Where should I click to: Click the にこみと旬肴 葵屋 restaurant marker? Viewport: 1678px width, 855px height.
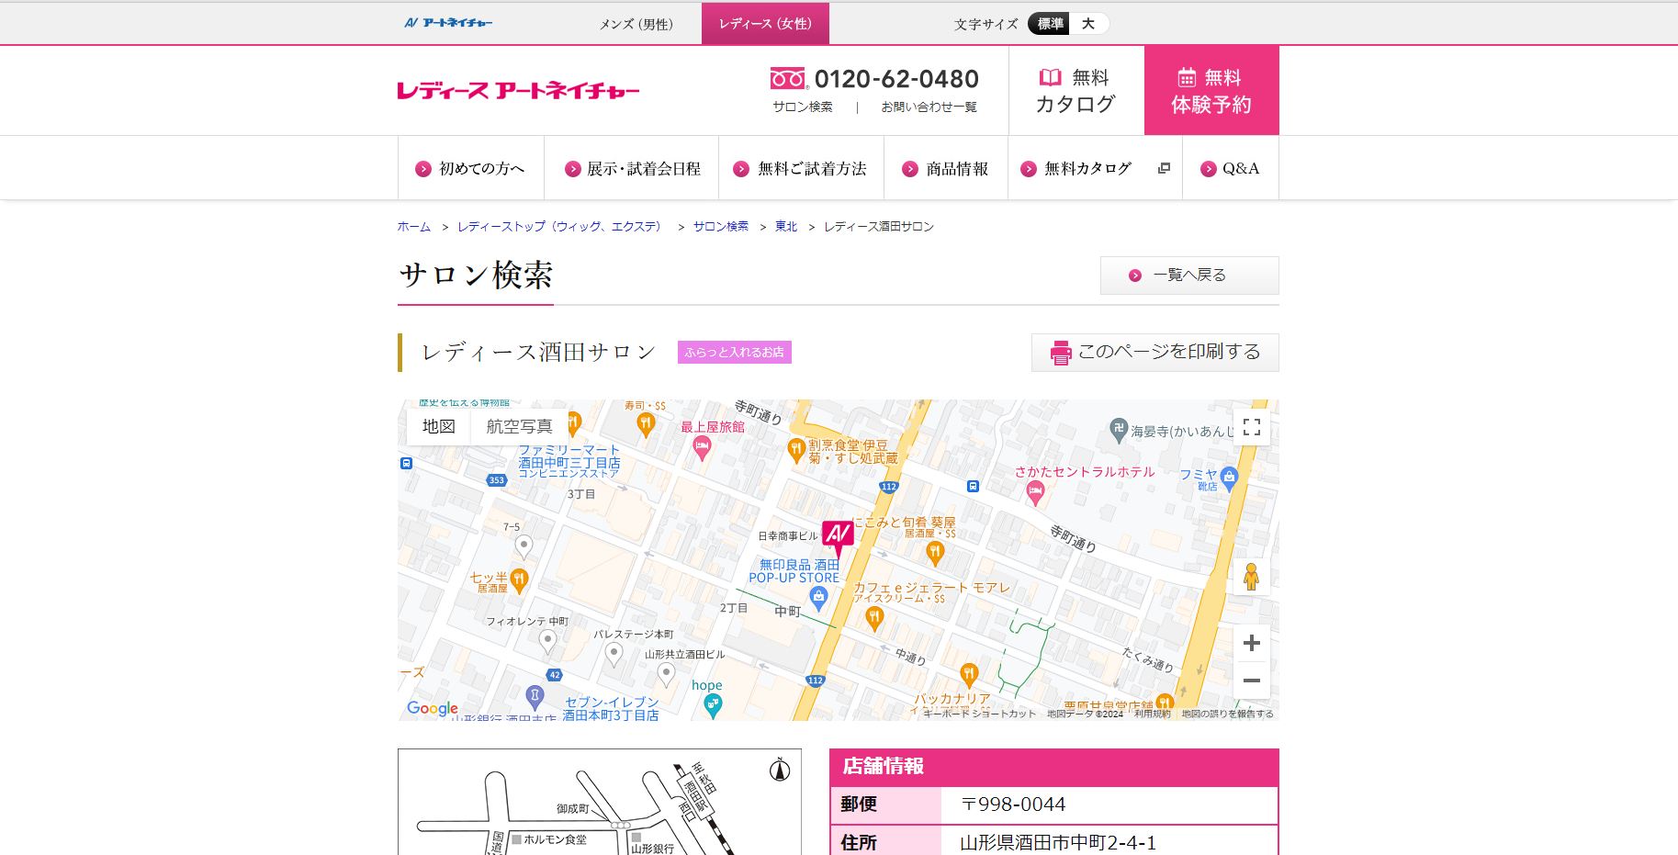coord(935,552)
